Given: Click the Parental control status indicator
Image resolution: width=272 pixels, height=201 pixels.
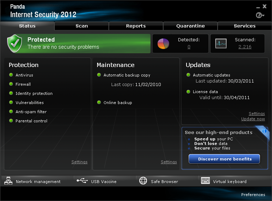Looking at the screenshot, I should tap(11, 121).
